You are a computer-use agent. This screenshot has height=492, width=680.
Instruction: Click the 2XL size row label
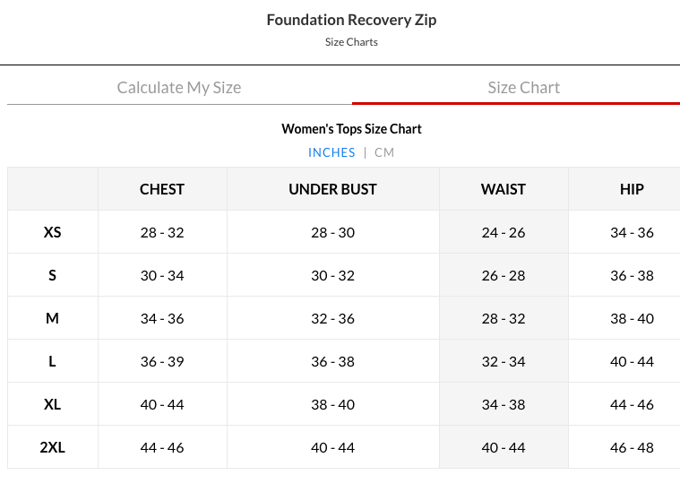[53, 447]
